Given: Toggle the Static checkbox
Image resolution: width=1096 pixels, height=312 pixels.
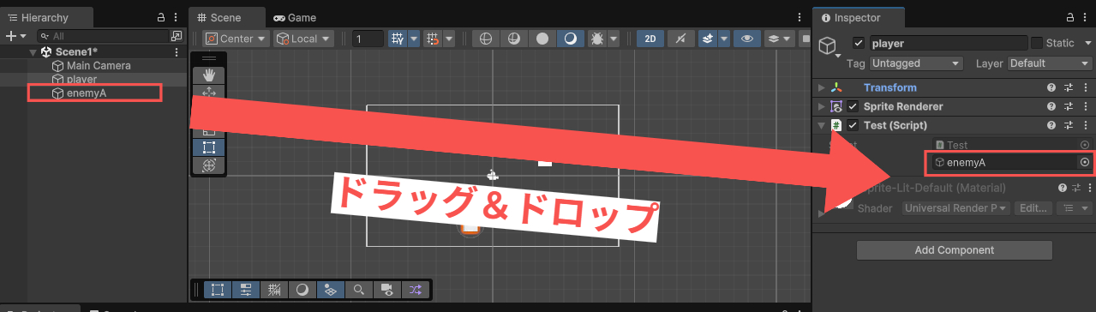Looking at the screenshot, I should click(x=1037, y=43).
